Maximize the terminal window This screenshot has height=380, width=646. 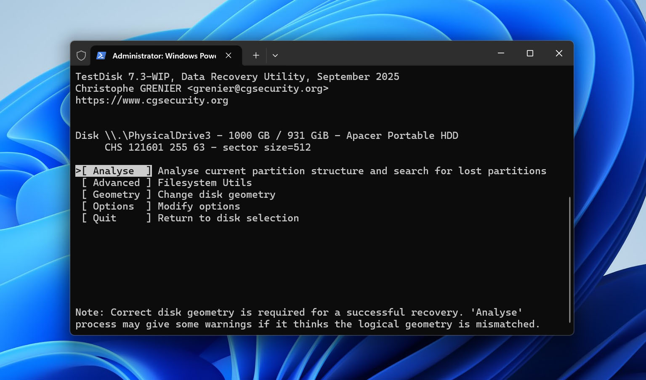click(530, 53)
